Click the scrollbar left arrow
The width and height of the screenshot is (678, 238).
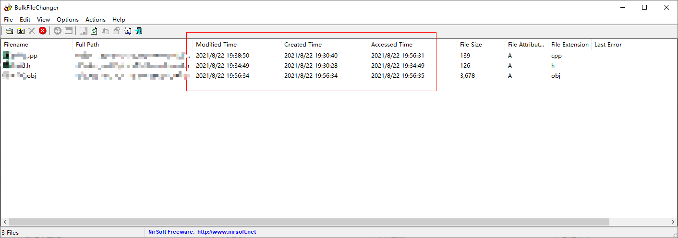[4, 222]
